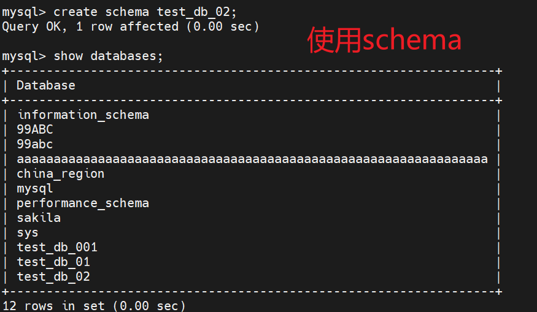The image size is (537, 312).
Task: Click the 'mysql' entry in the database list
Action: pos(35,188)
